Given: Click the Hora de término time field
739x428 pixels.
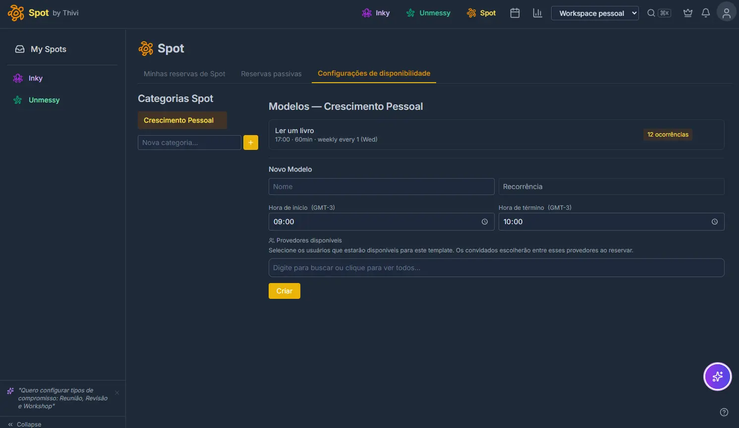Looking at the screenshot, I should click(x=611, y=222).
